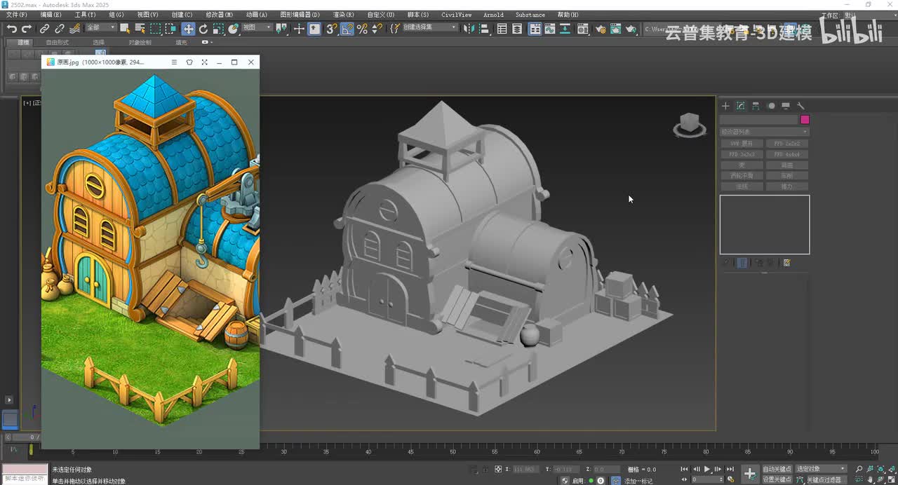The width and height of the screenshot is (898, 485).
Task: Toggle 自动关键点 auto key mode
Action: [x=777, y=469]
